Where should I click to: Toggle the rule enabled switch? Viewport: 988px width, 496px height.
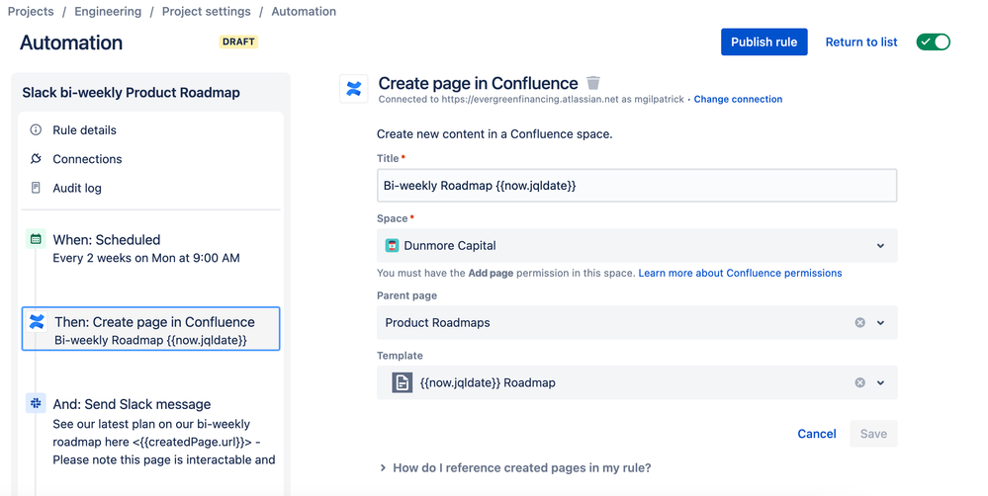tap(933, 41)
